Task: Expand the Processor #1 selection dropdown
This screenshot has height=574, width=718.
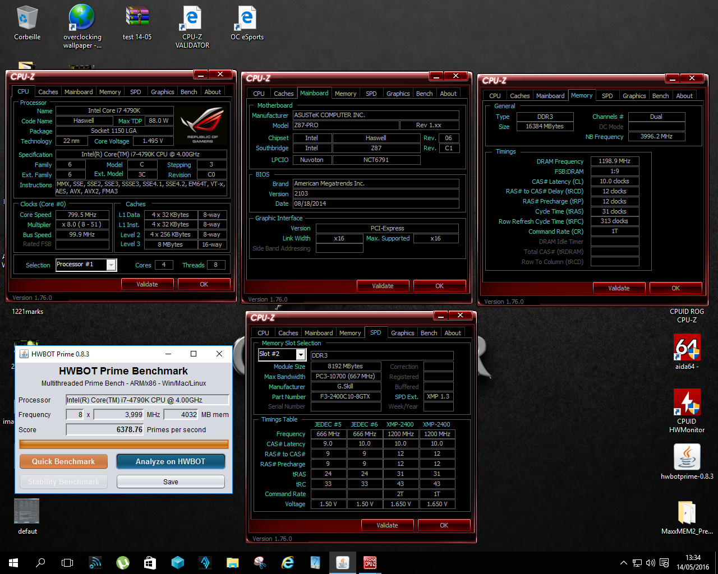Action: click(x=111, y=265)
